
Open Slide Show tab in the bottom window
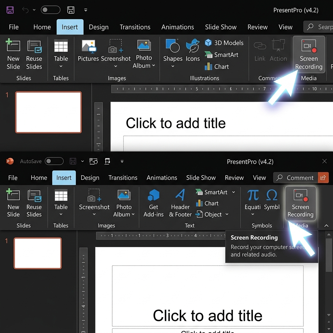(201, 178)
